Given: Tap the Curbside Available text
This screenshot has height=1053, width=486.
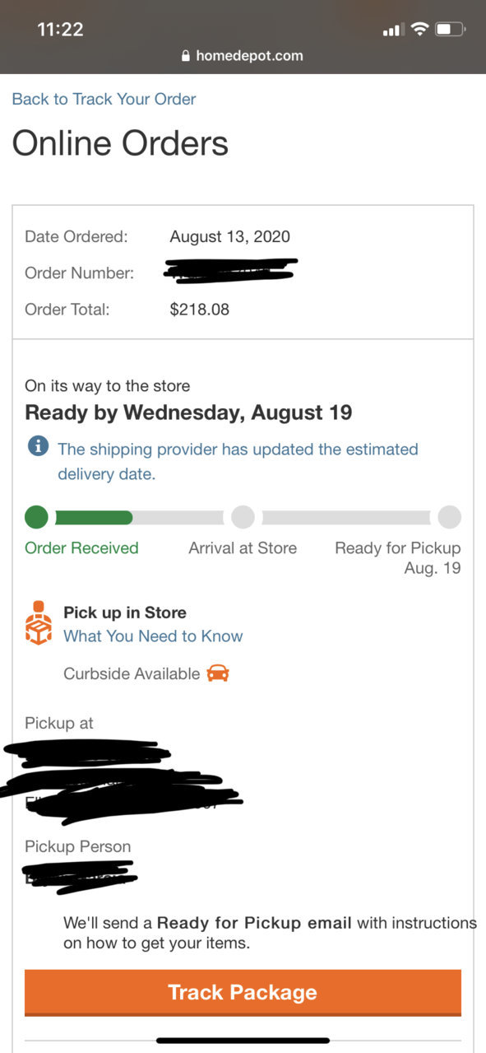Looking at the screenshot, I should (132, 673).
